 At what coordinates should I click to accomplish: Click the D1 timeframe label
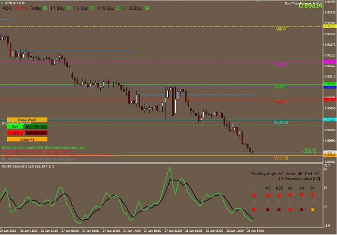click(x=313, y=188)
